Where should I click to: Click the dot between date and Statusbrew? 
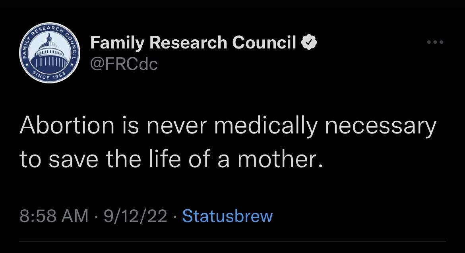(175, 216)
